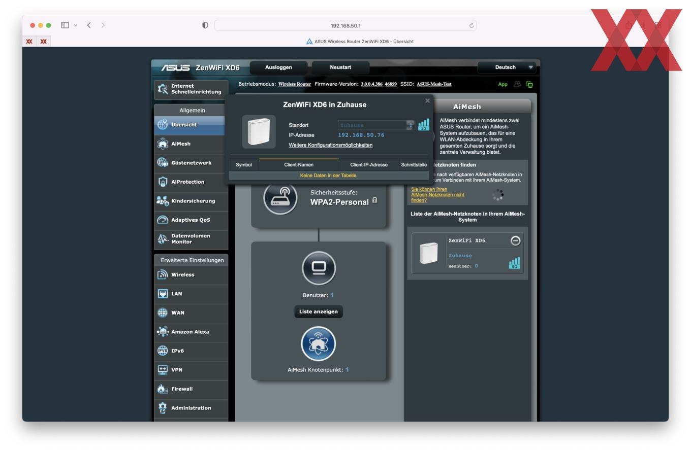Open Firewall settings icon
691x451 pixels.
163,389
